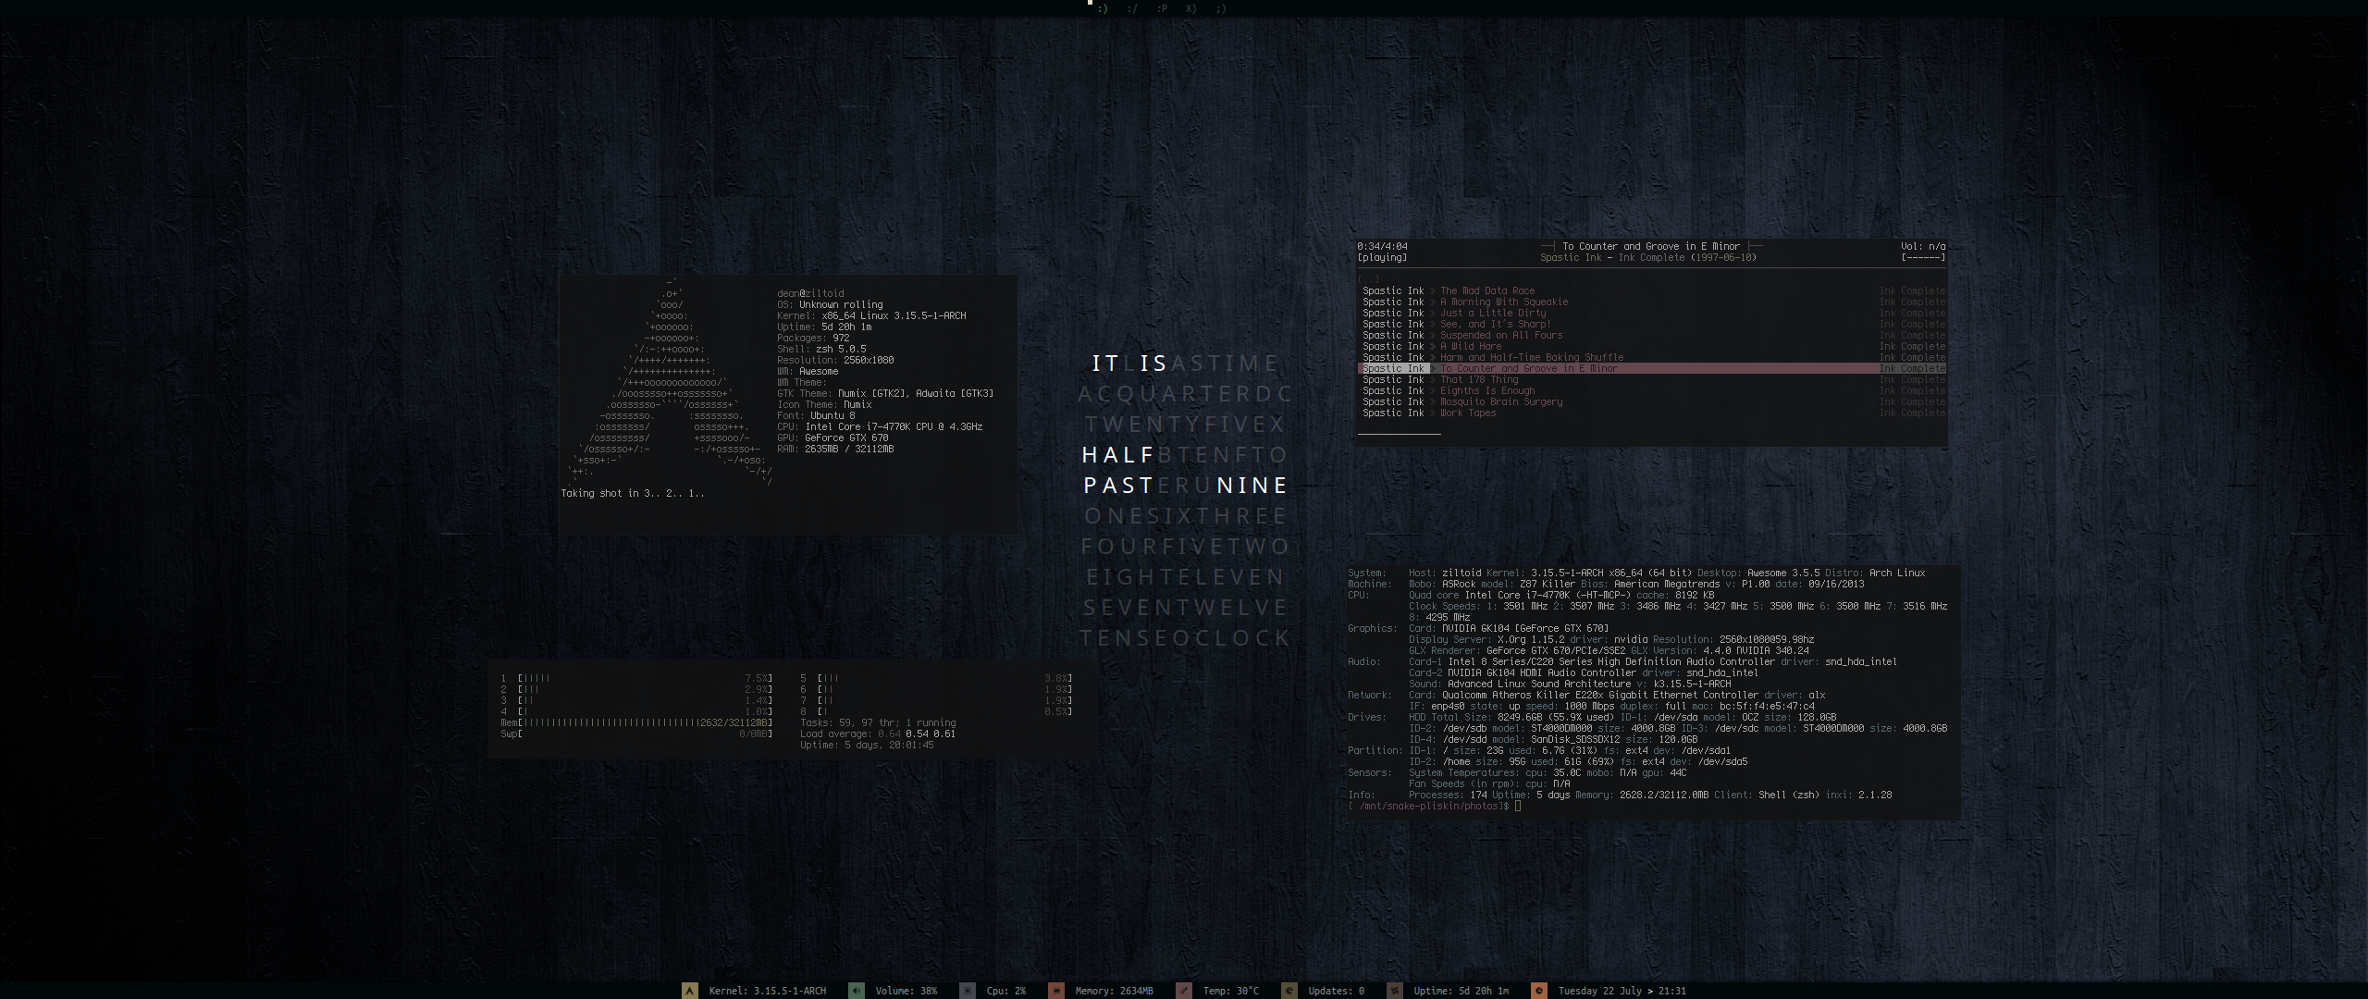Switch to the :P workspace tag

(x=1162, y=8)
